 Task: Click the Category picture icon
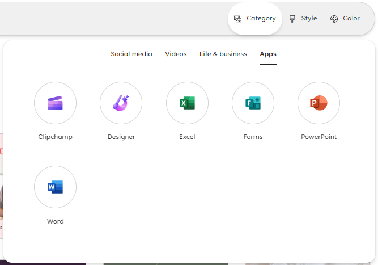click(237, 19)
